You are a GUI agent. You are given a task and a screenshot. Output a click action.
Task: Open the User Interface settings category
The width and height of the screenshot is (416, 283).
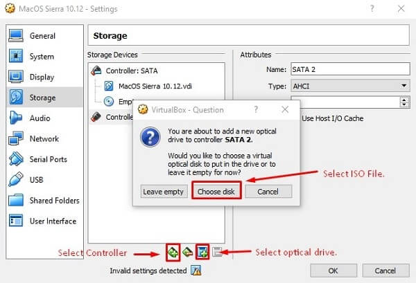44,221
